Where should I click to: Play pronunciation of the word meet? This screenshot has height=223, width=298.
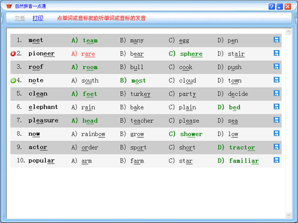36,40
